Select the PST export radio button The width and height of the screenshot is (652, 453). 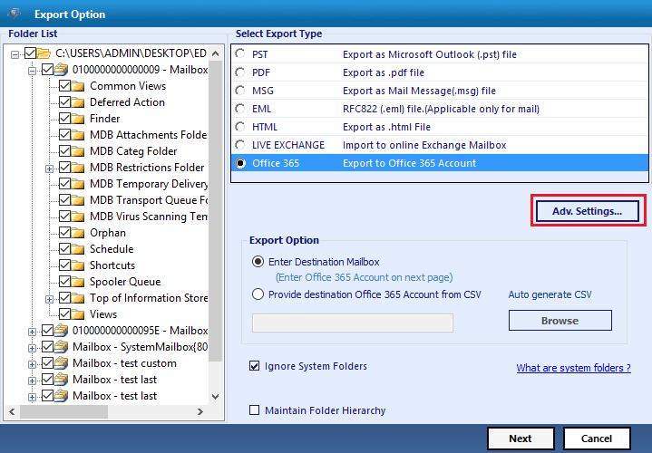pos(240,54)
